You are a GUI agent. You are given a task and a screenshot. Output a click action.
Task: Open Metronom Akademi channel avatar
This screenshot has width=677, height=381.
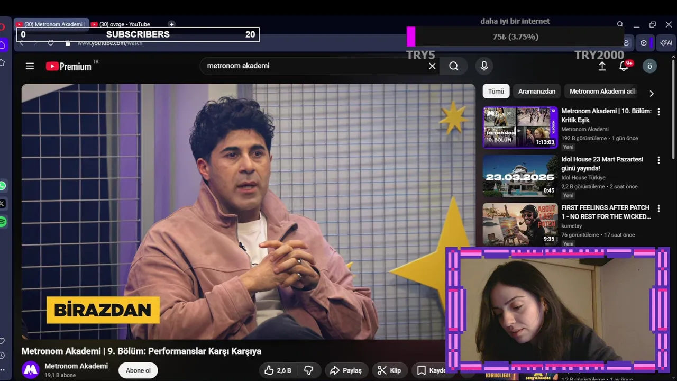(31, 370)
